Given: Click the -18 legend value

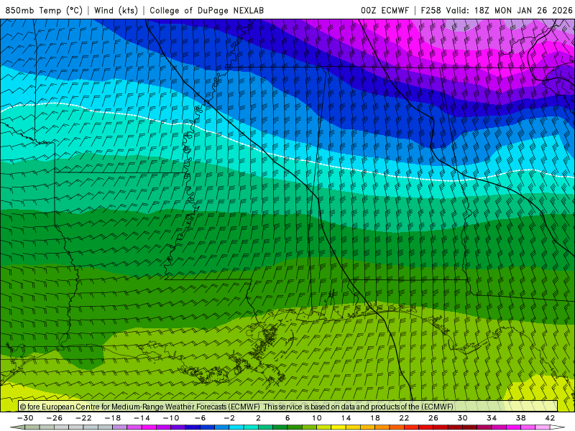Looking at the screenshot, I should [x=113, y=418].
